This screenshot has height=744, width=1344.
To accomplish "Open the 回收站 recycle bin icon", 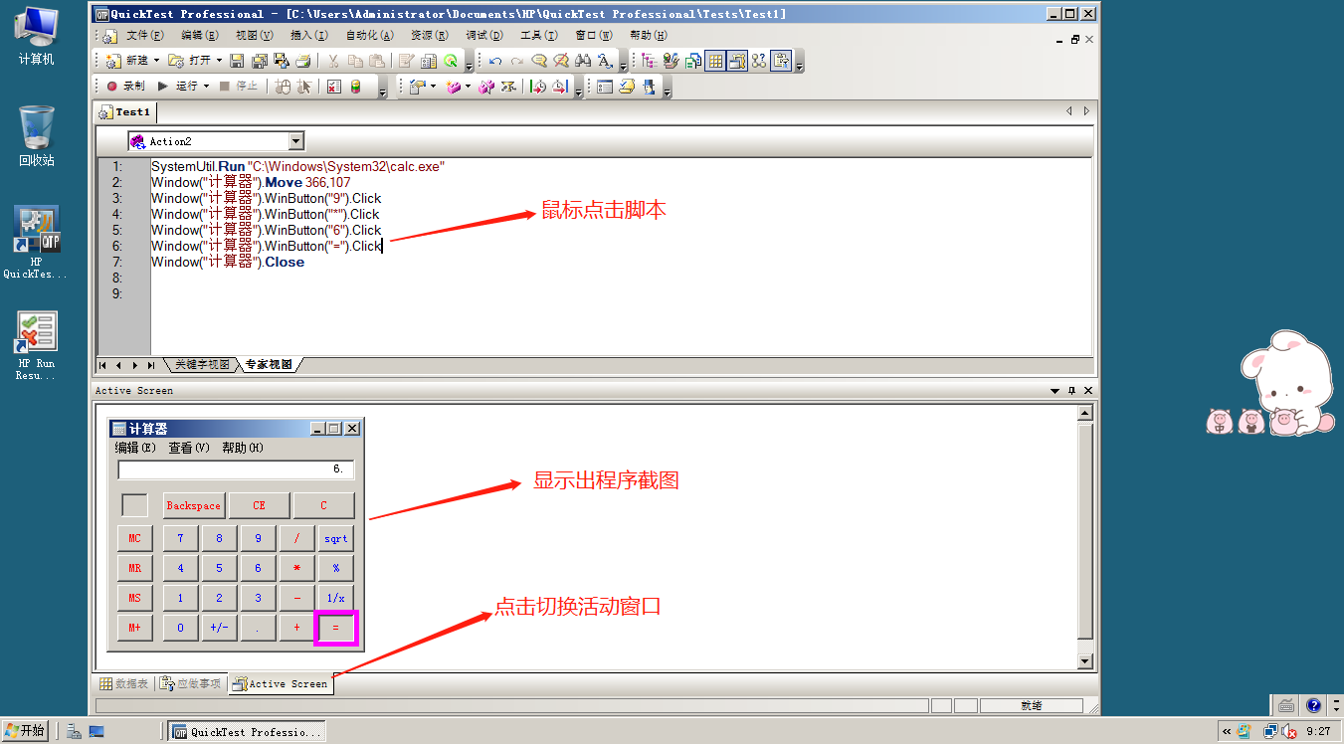I will tap(36, 135).
